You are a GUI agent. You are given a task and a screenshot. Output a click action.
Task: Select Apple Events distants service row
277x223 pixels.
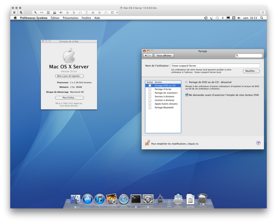click(163, 104)
